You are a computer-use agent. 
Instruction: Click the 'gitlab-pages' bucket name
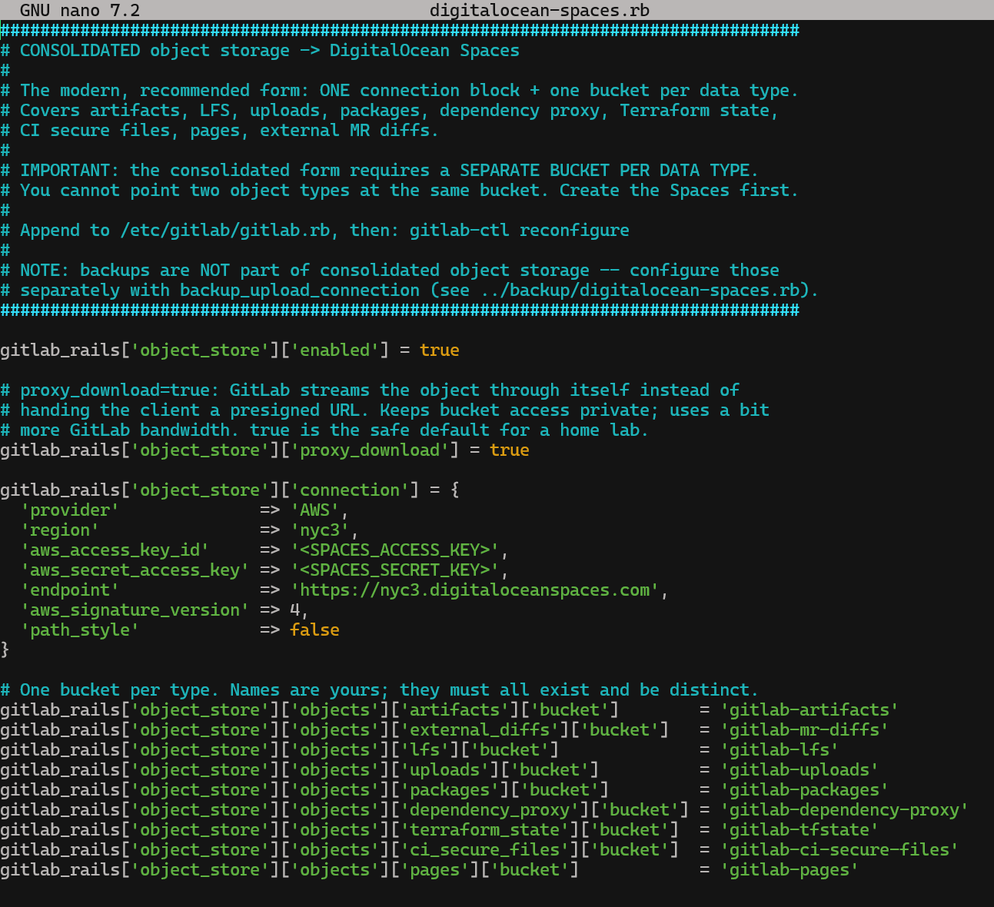click(x=790, y=870)
